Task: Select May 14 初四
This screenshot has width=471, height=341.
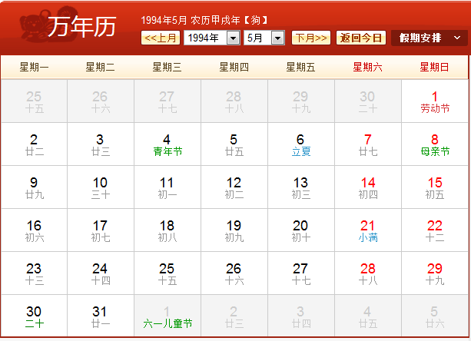Action: pos(368,187)
